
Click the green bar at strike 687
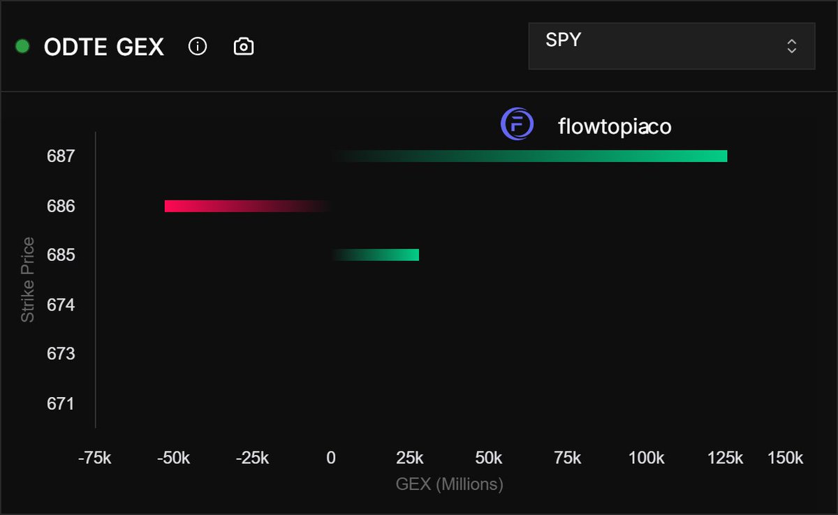[x=531, y=156]
